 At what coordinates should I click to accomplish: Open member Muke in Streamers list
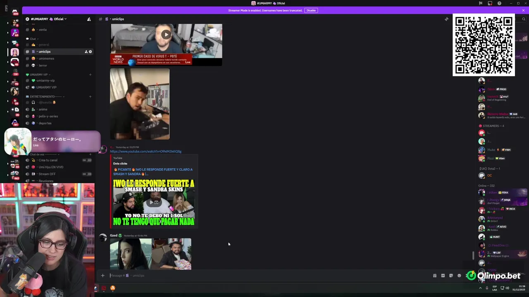(501, 150)
